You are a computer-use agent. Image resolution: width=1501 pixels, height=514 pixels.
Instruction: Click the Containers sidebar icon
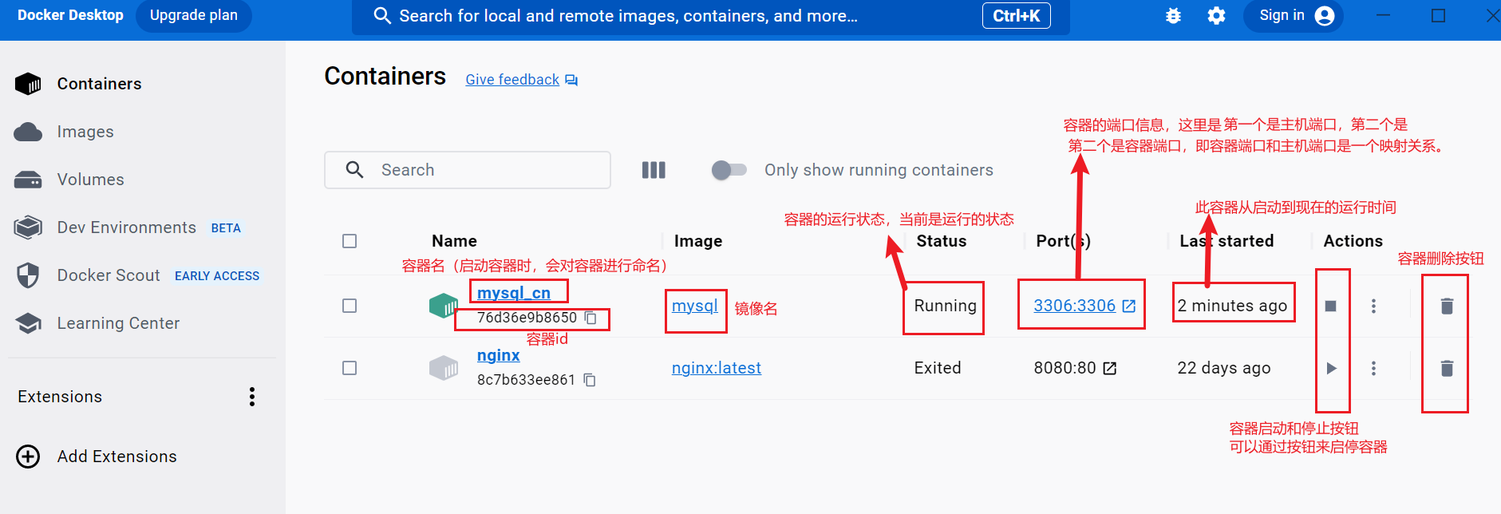click(28, 84)
